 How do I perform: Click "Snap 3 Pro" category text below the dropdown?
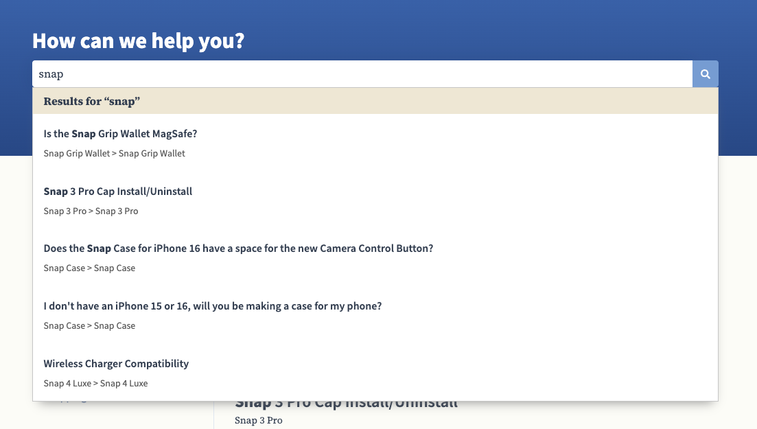pos(258,420)
